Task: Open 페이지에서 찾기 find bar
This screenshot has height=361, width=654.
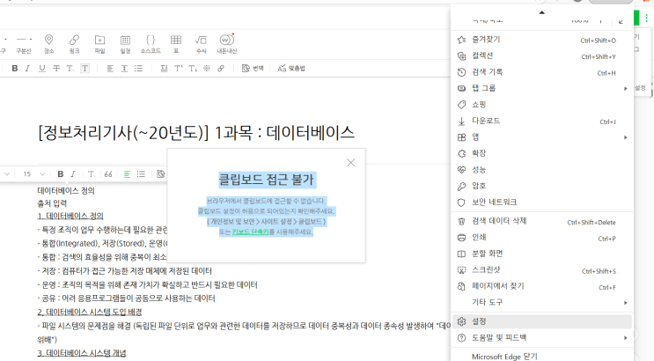Action: coord(542,287)
